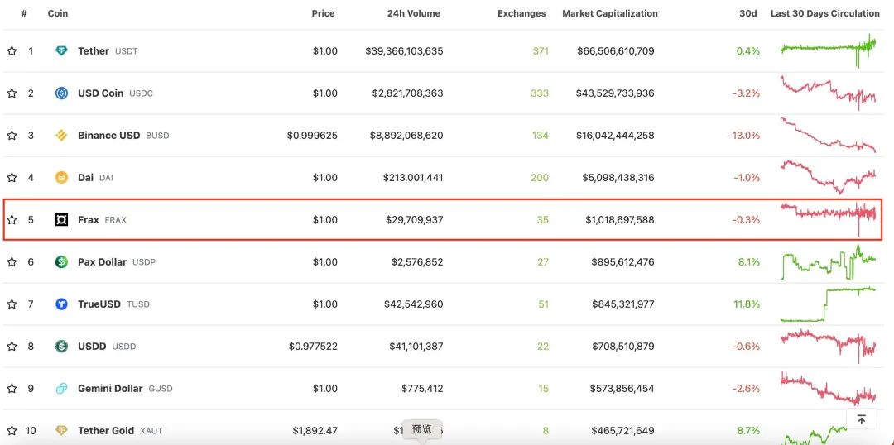Open Binance USD's circulation sparkline chart
894x445 pixels.
pos(828,135)
